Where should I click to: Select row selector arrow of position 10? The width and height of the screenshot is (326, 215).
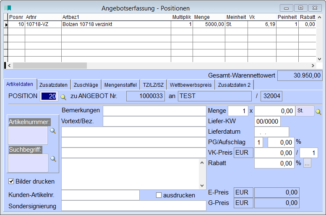[6, 24]
